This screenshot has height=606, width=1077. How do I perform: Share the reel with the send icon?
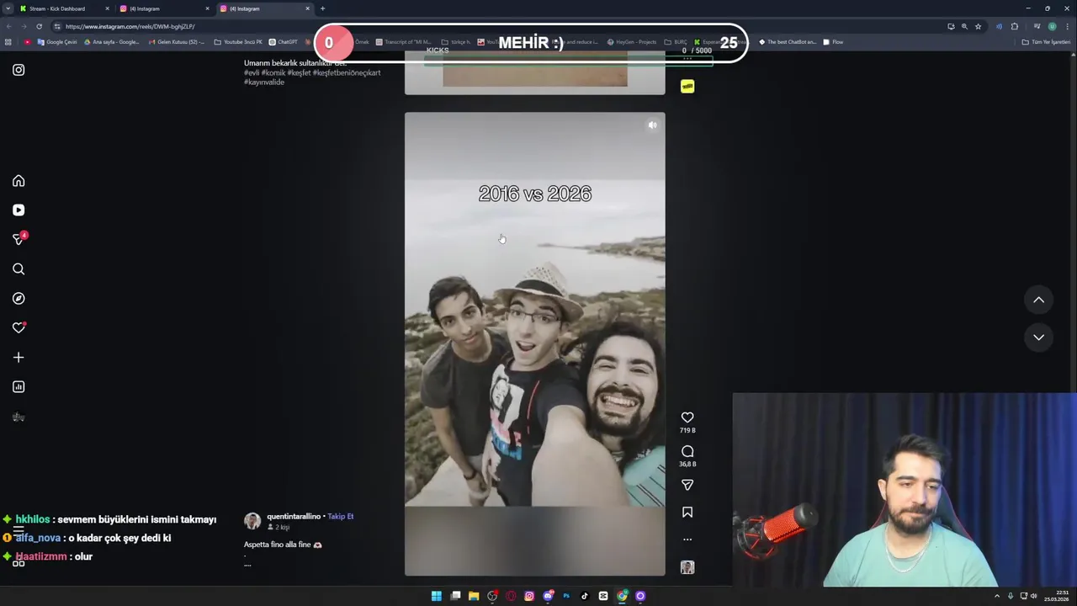[687, 485]
